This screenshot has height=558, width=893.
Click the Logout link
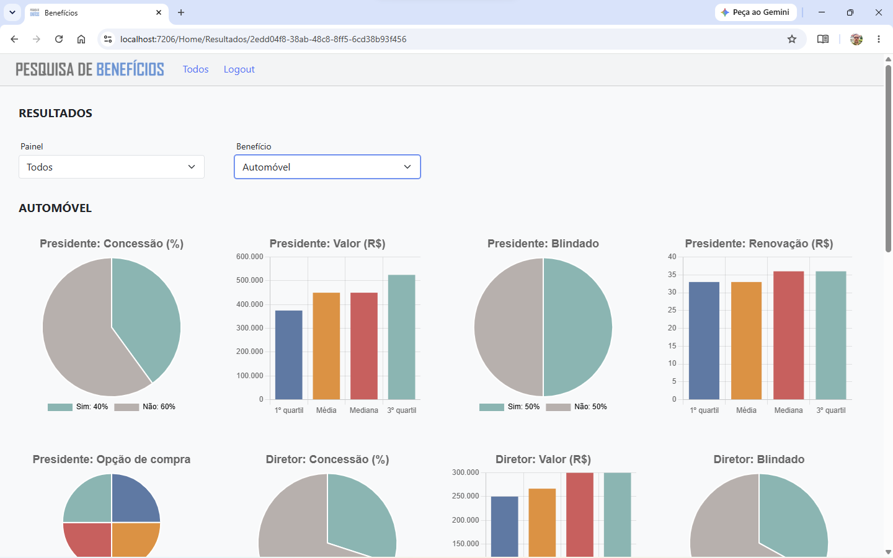[x=239, y=69]
